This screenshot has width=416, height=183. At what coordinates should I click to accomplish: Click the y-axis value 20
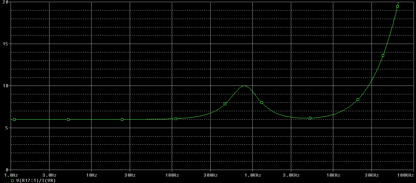6,2
